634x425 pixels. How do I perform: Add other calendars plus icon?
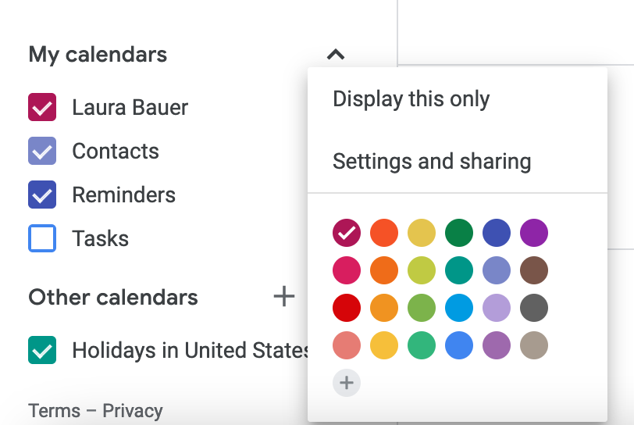pyautogui.click(x=284, y=296)
